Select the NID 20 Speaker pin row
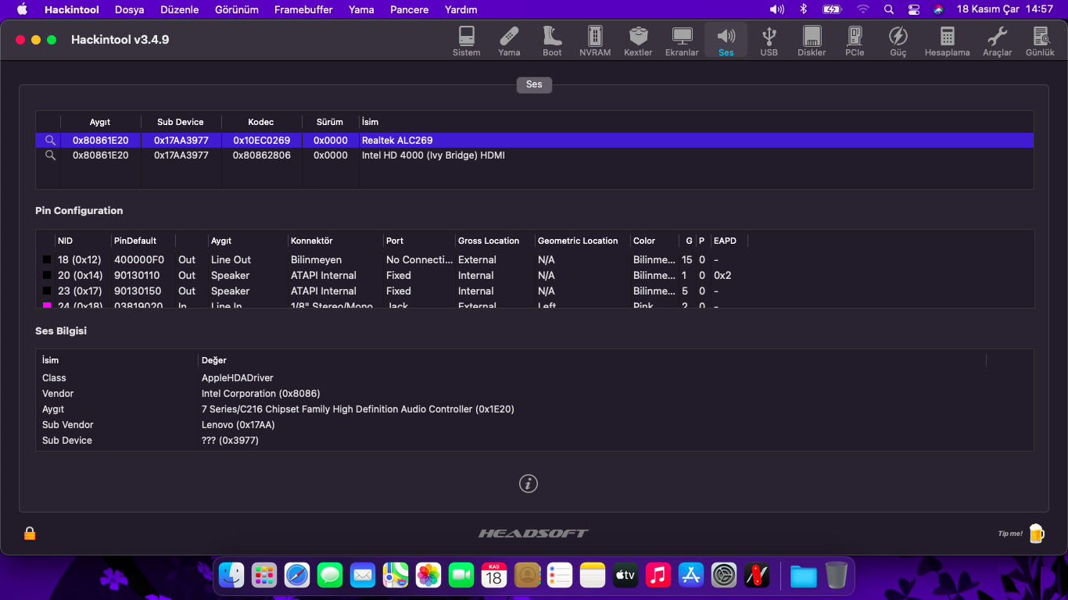 534,275
